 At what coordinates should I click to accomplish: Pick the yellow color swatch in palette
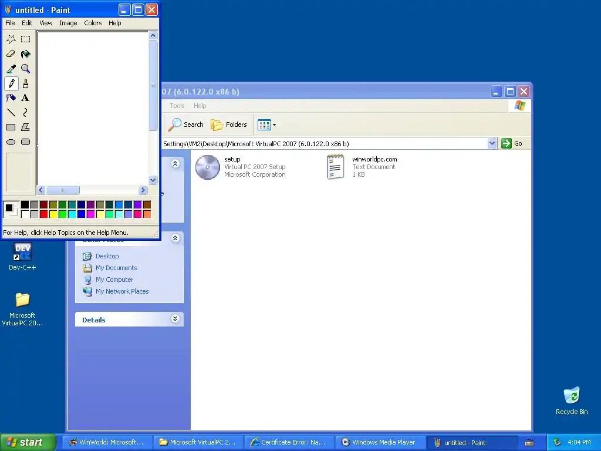(53, 214)
